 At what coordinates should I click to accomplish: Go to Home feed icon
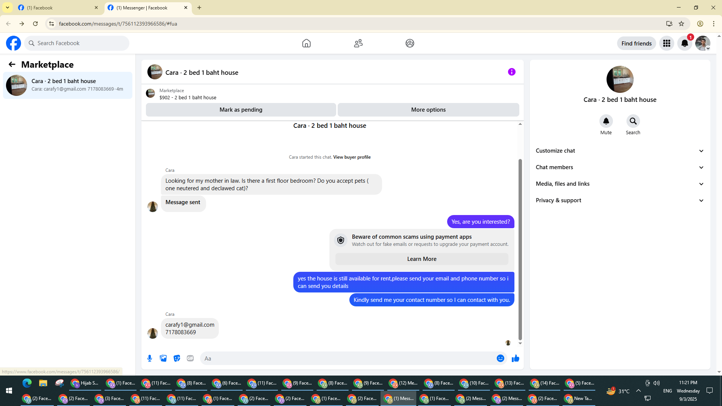pos(306,43)
